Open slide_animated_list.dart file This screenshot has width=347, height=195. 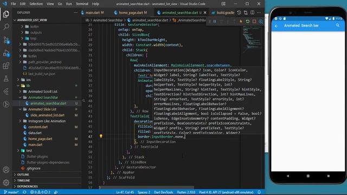(x=47, y=115)
